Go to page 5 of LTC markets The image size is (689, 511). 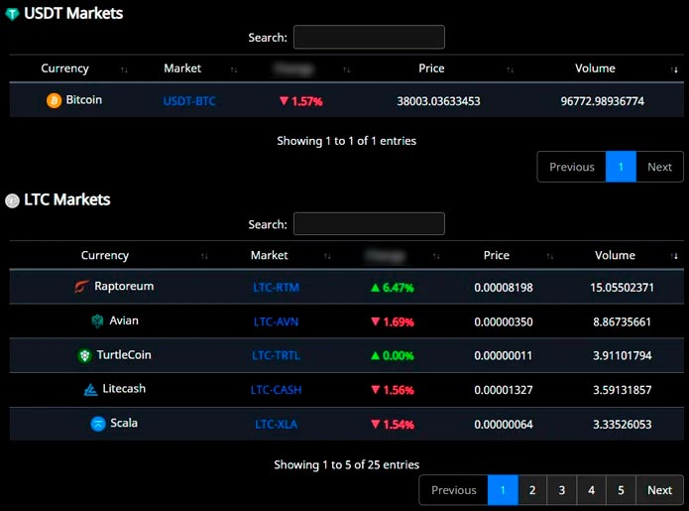click(x=621, y=490)
